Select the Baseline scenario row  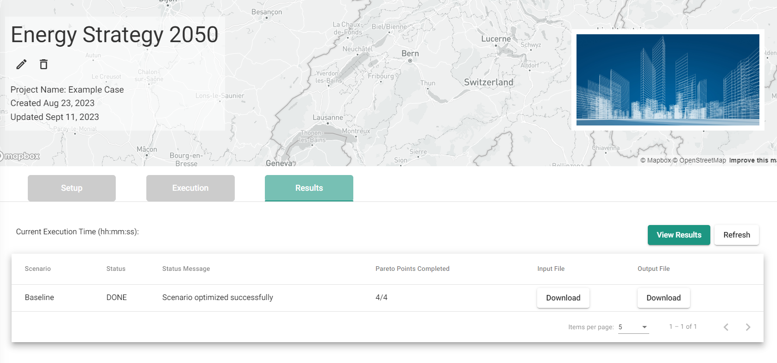39,297
